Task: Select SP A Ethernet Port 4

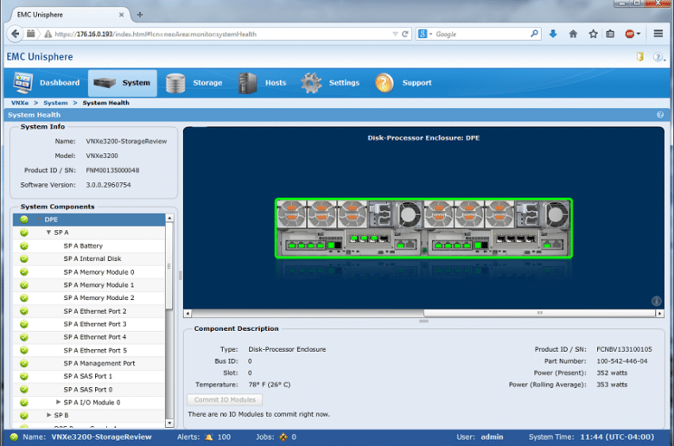Action: coord(89,337)
